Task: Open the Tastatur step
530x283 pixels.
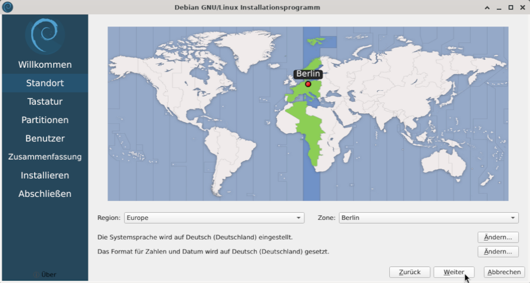Action: pyautogui.click(x=45, y=101)
